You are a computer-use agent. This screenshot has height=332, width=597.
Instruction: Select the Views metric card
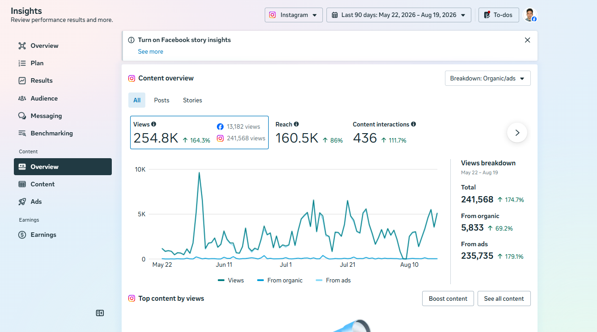point(199,133)
